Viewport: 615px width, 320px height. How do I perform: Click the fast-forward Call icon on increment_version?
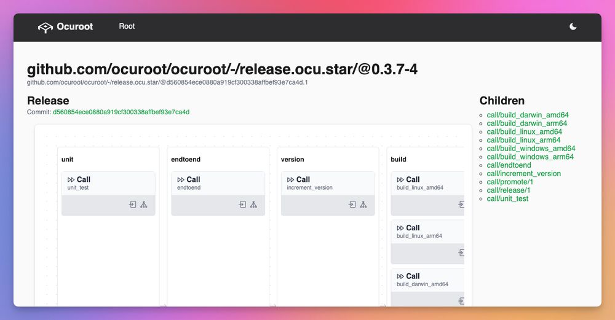point(291,180)
